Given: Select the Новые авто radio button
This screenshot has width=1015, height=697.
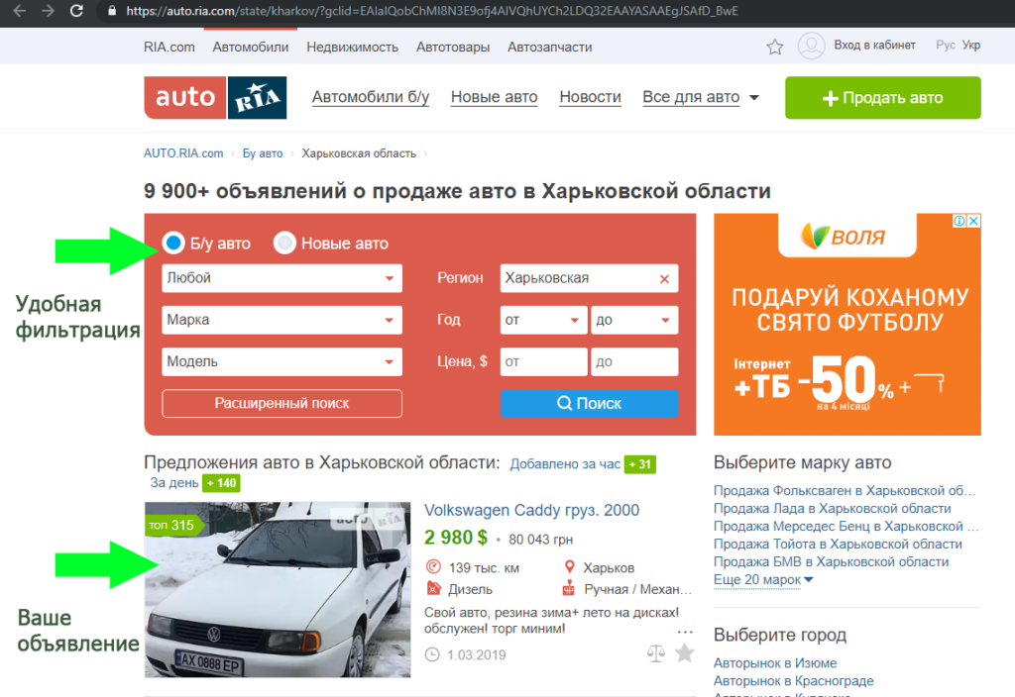Looking at the screenshot, I should [284, 244].
